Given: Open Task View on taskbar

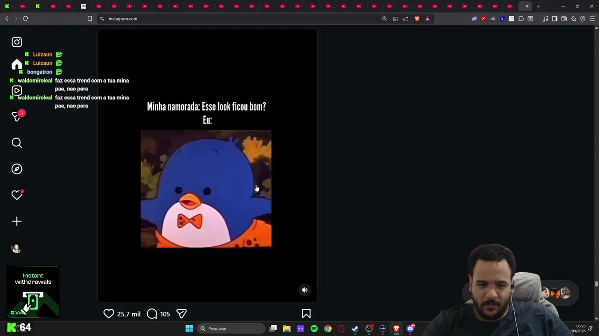Looking at the screenshot, I should (273, 329).
